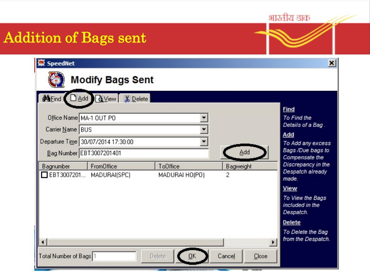Open the Add help link in sidebar
370x277 pixels.
click(x=288, y=135)
